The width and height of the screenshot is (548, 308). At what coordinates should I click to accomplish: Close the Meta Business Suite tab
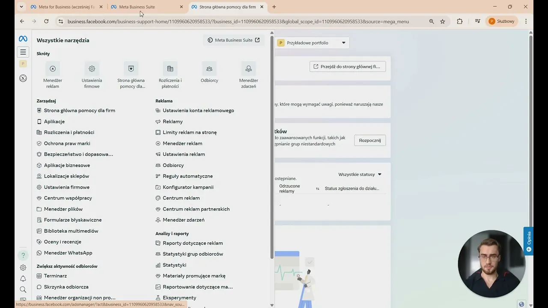[182, 7]
